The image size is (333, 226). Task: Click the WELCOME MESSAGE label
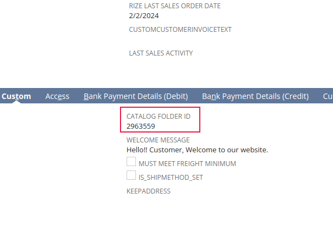(x=158, y=140)
